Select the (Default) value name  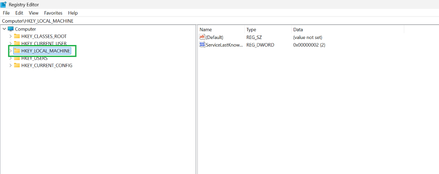tap(214, 37)
